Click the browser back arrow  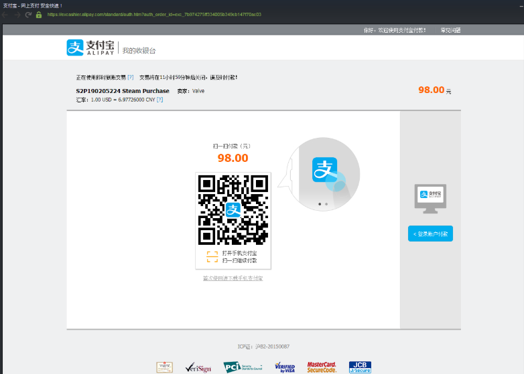pyautogui.click(x=6, y=14)
